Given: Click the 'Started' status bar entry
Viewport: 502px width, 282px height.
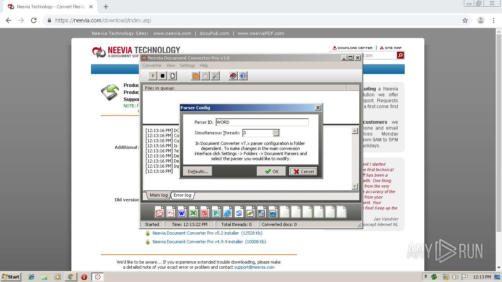Looking at the screenshot, I should coord(152,224).
